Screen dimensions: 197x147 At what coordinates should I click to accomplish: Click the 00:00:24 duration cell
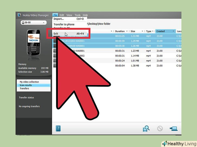click(120, 61)
